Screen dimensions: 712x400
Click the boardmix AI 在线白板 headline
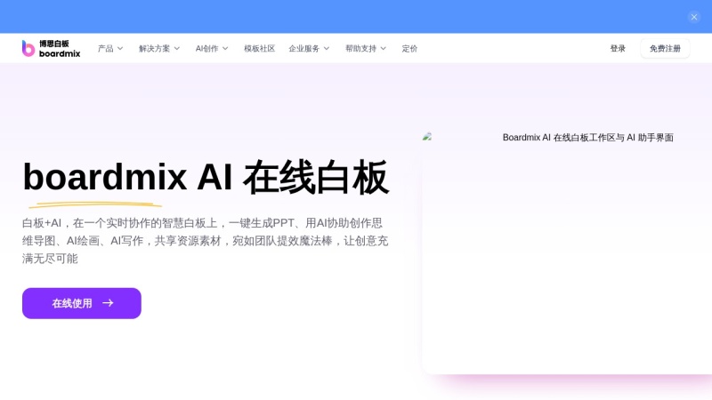coord(206,177)
